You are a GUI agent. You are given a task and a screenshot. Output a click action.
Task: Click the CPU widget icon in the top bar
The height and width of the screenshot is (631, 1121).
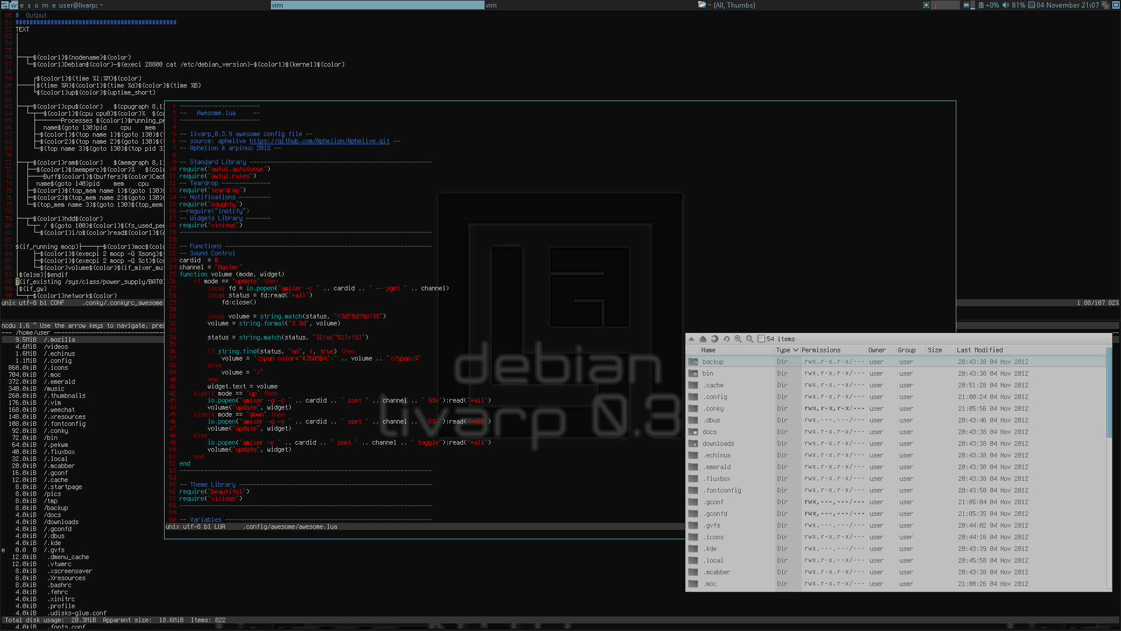tap(926, 5)
